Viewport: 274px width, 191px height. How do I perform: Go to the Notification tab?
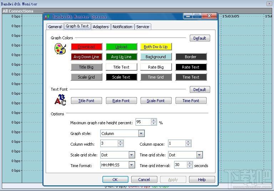[x=122, y=27]
